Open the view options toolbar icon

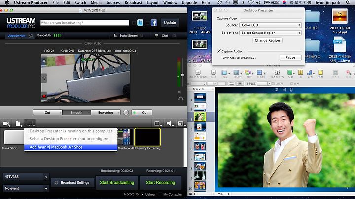point(225,72)
